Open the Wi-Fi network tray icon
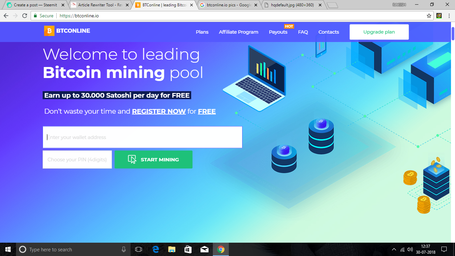 pos(402,249)
